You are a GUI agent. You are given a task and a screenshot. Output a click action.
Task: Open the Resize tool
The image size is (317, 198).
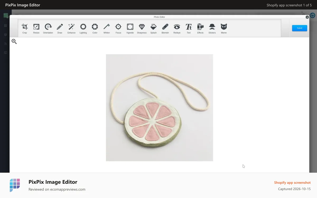pos(36,29)
